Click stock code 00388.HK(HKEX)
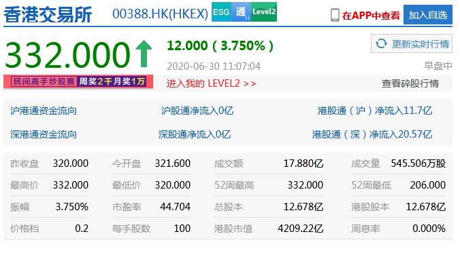460x253 pixels. coord(160,14)
